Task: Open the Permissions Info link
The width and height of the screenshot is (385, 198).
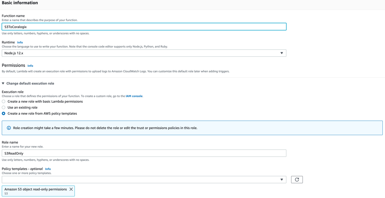Action: point(30,66)
